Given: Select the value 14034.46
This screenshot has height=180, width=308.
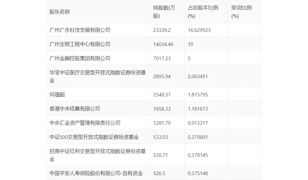Looking at the screenshot, I should click(x=163, y=44).
